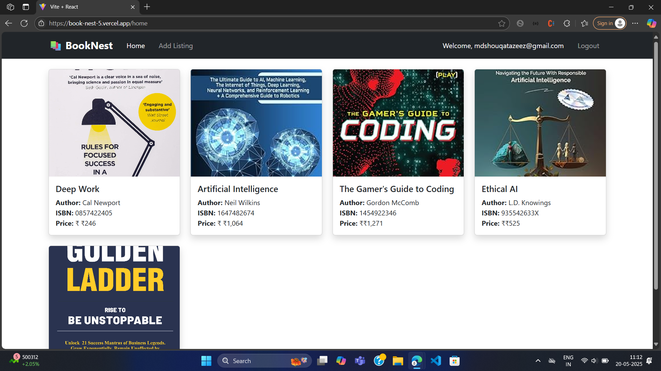Open File Explorer from taskbar

pos(398,361)
